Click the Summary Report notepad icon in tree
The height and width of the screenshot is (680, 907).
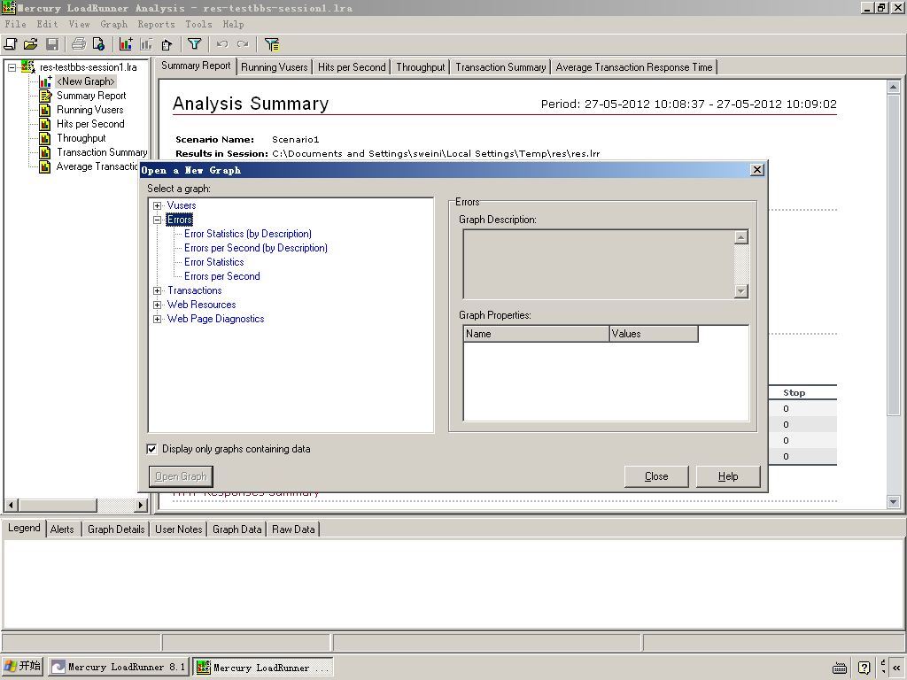pyautogui.click(x=45, y=96)
